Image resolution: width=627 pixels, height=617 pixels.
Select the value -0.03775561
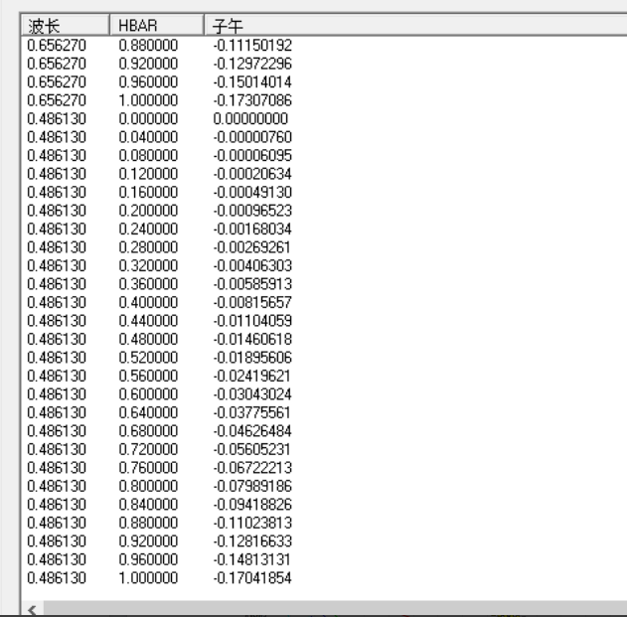pyautogui.click(x=251, y=412)
